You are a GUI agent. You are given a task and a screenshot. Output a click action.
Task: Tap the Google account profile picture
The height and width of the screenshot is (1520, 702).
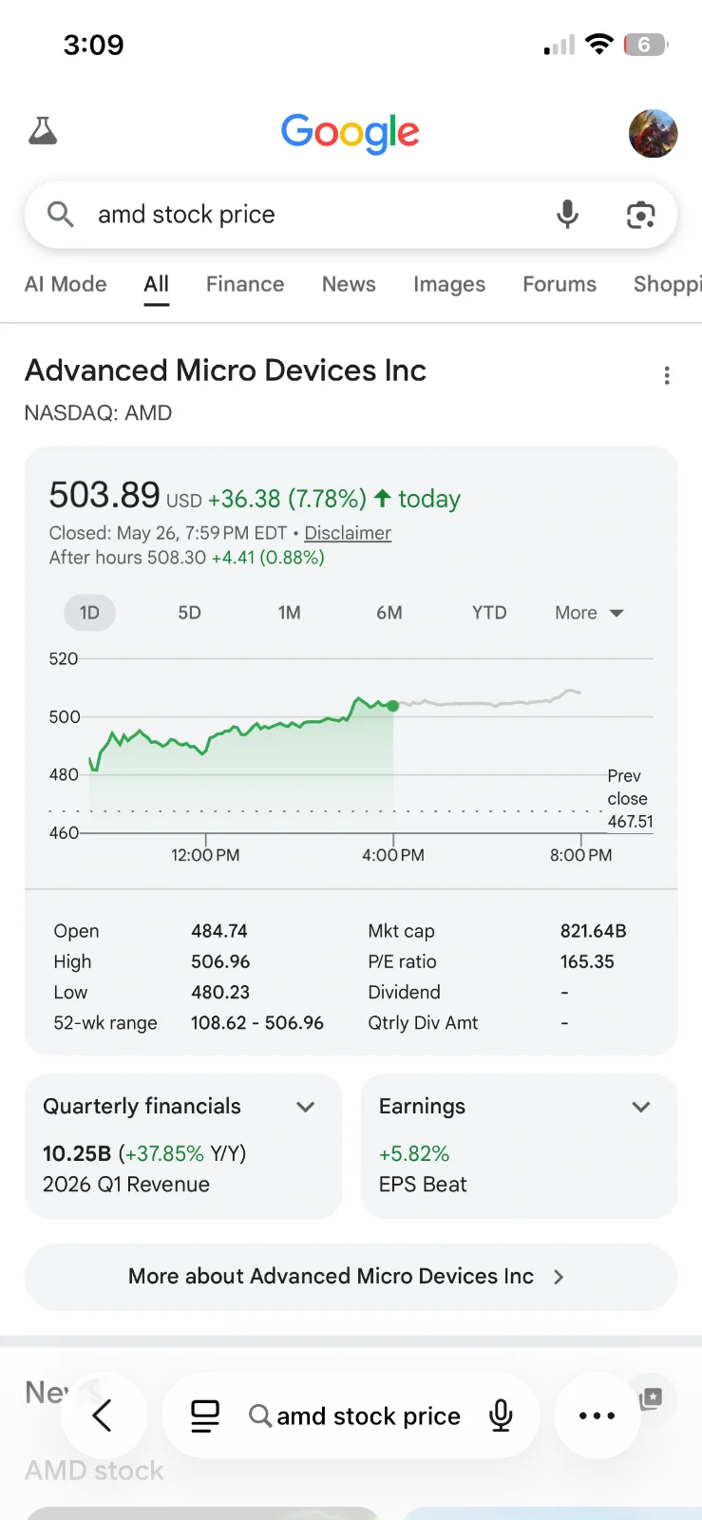point(654,133)
